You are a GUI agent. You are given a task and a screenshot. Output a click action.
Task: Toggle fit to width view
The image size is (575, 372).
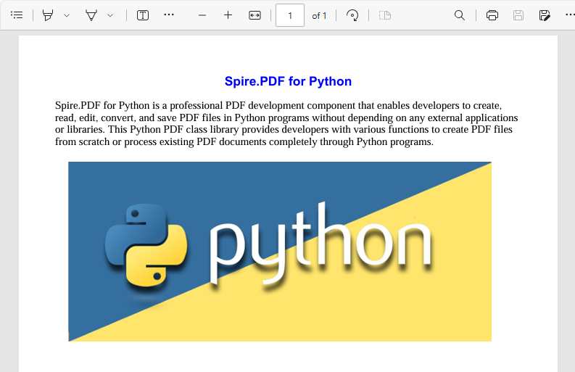(x=255, y=15)
